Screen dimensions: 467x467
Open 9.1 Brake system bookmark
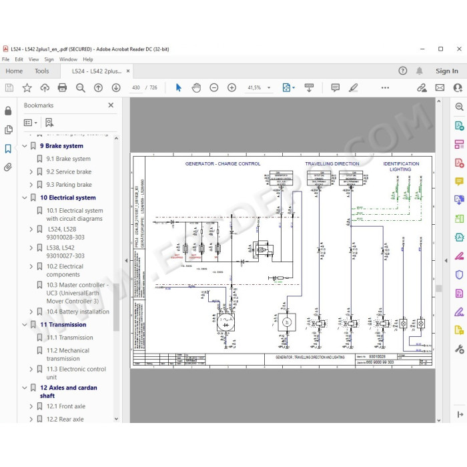click(68, 159)
